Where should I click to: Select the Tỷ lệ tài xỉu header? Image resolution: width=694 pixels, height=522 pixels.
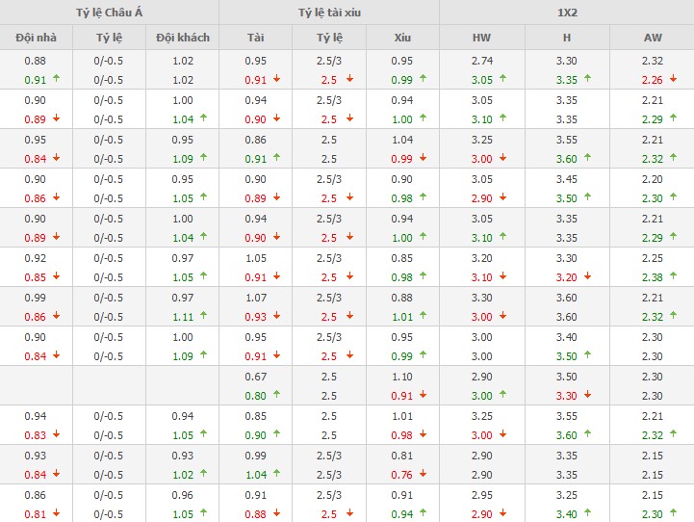pos(329,13)
